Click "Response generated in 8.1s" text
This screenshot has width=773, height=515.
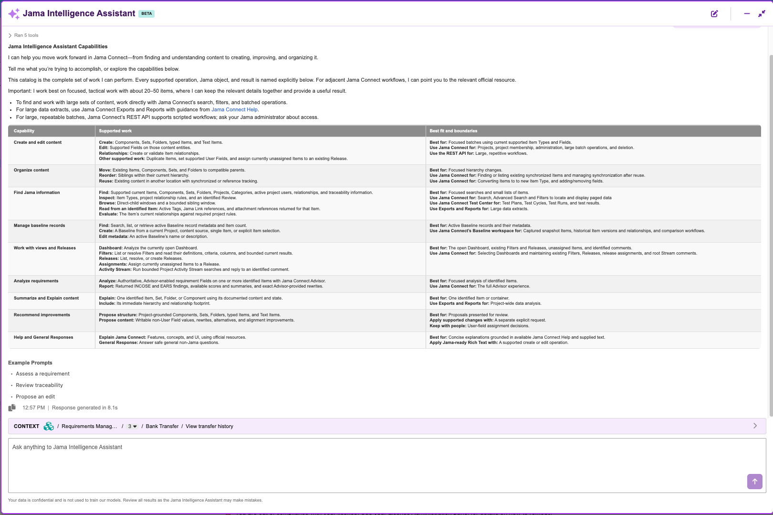84,408
